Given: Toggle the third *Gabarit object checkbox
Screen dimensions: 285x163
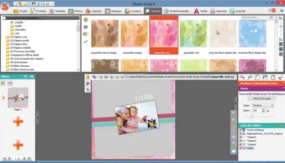Looking at the screenshot, I should tap(240, 144).
